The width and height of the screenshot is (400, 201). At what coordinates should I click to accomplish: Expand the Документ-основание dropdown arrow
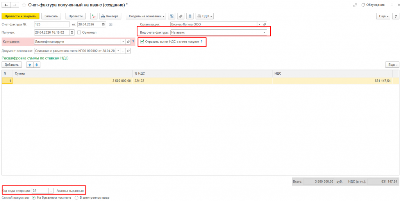118,50
